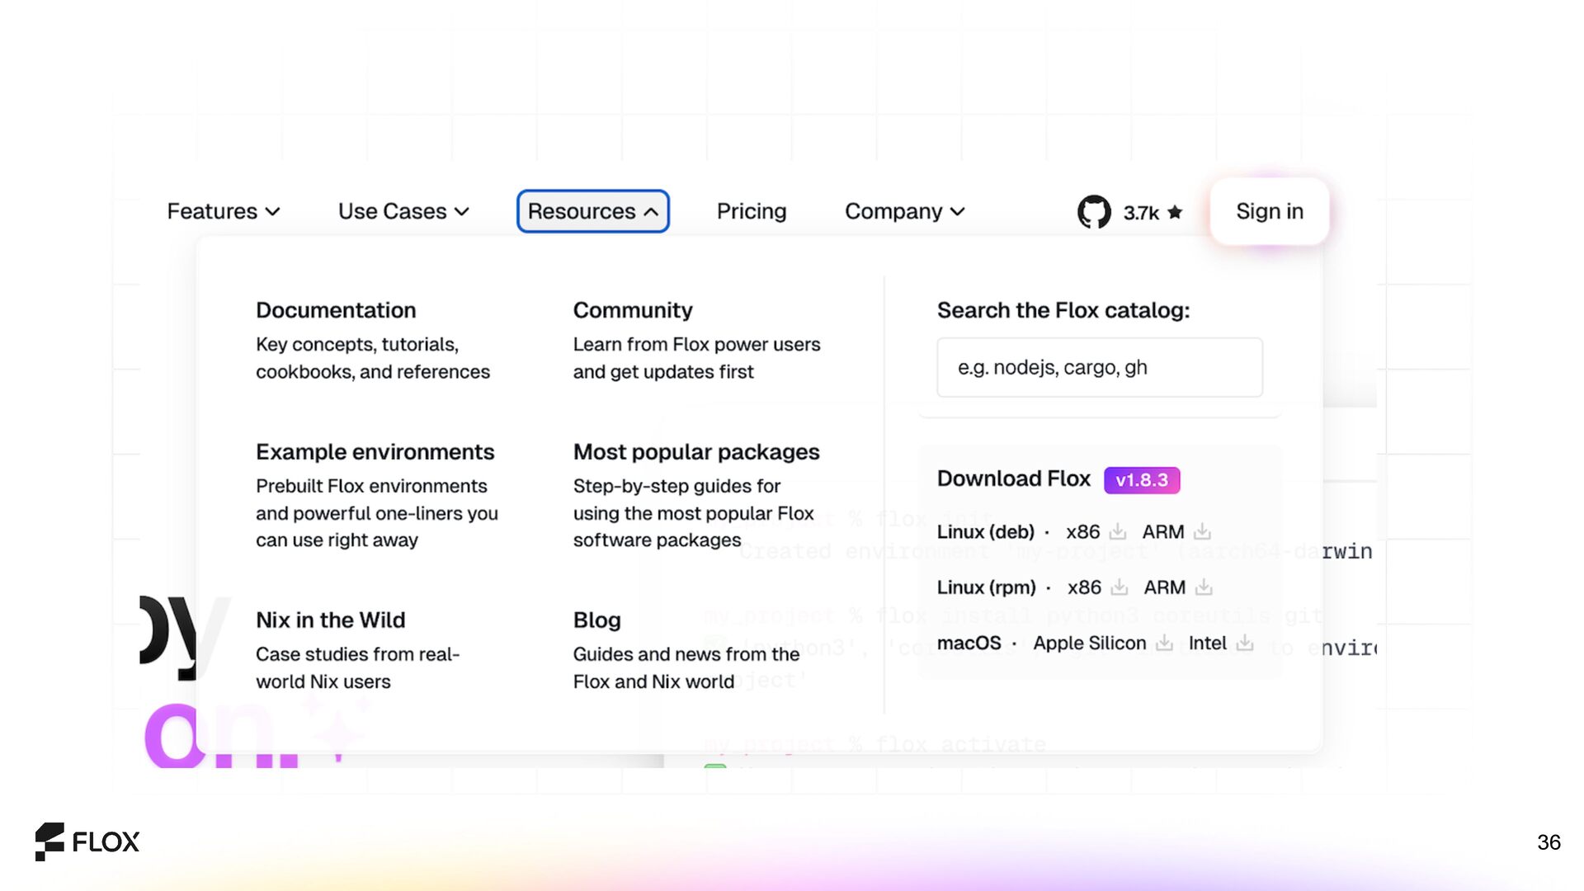This screenshot has width=1584, height=891.
Task: Download macOS Intel installer icon
Action: click(x=1245, y=643)
